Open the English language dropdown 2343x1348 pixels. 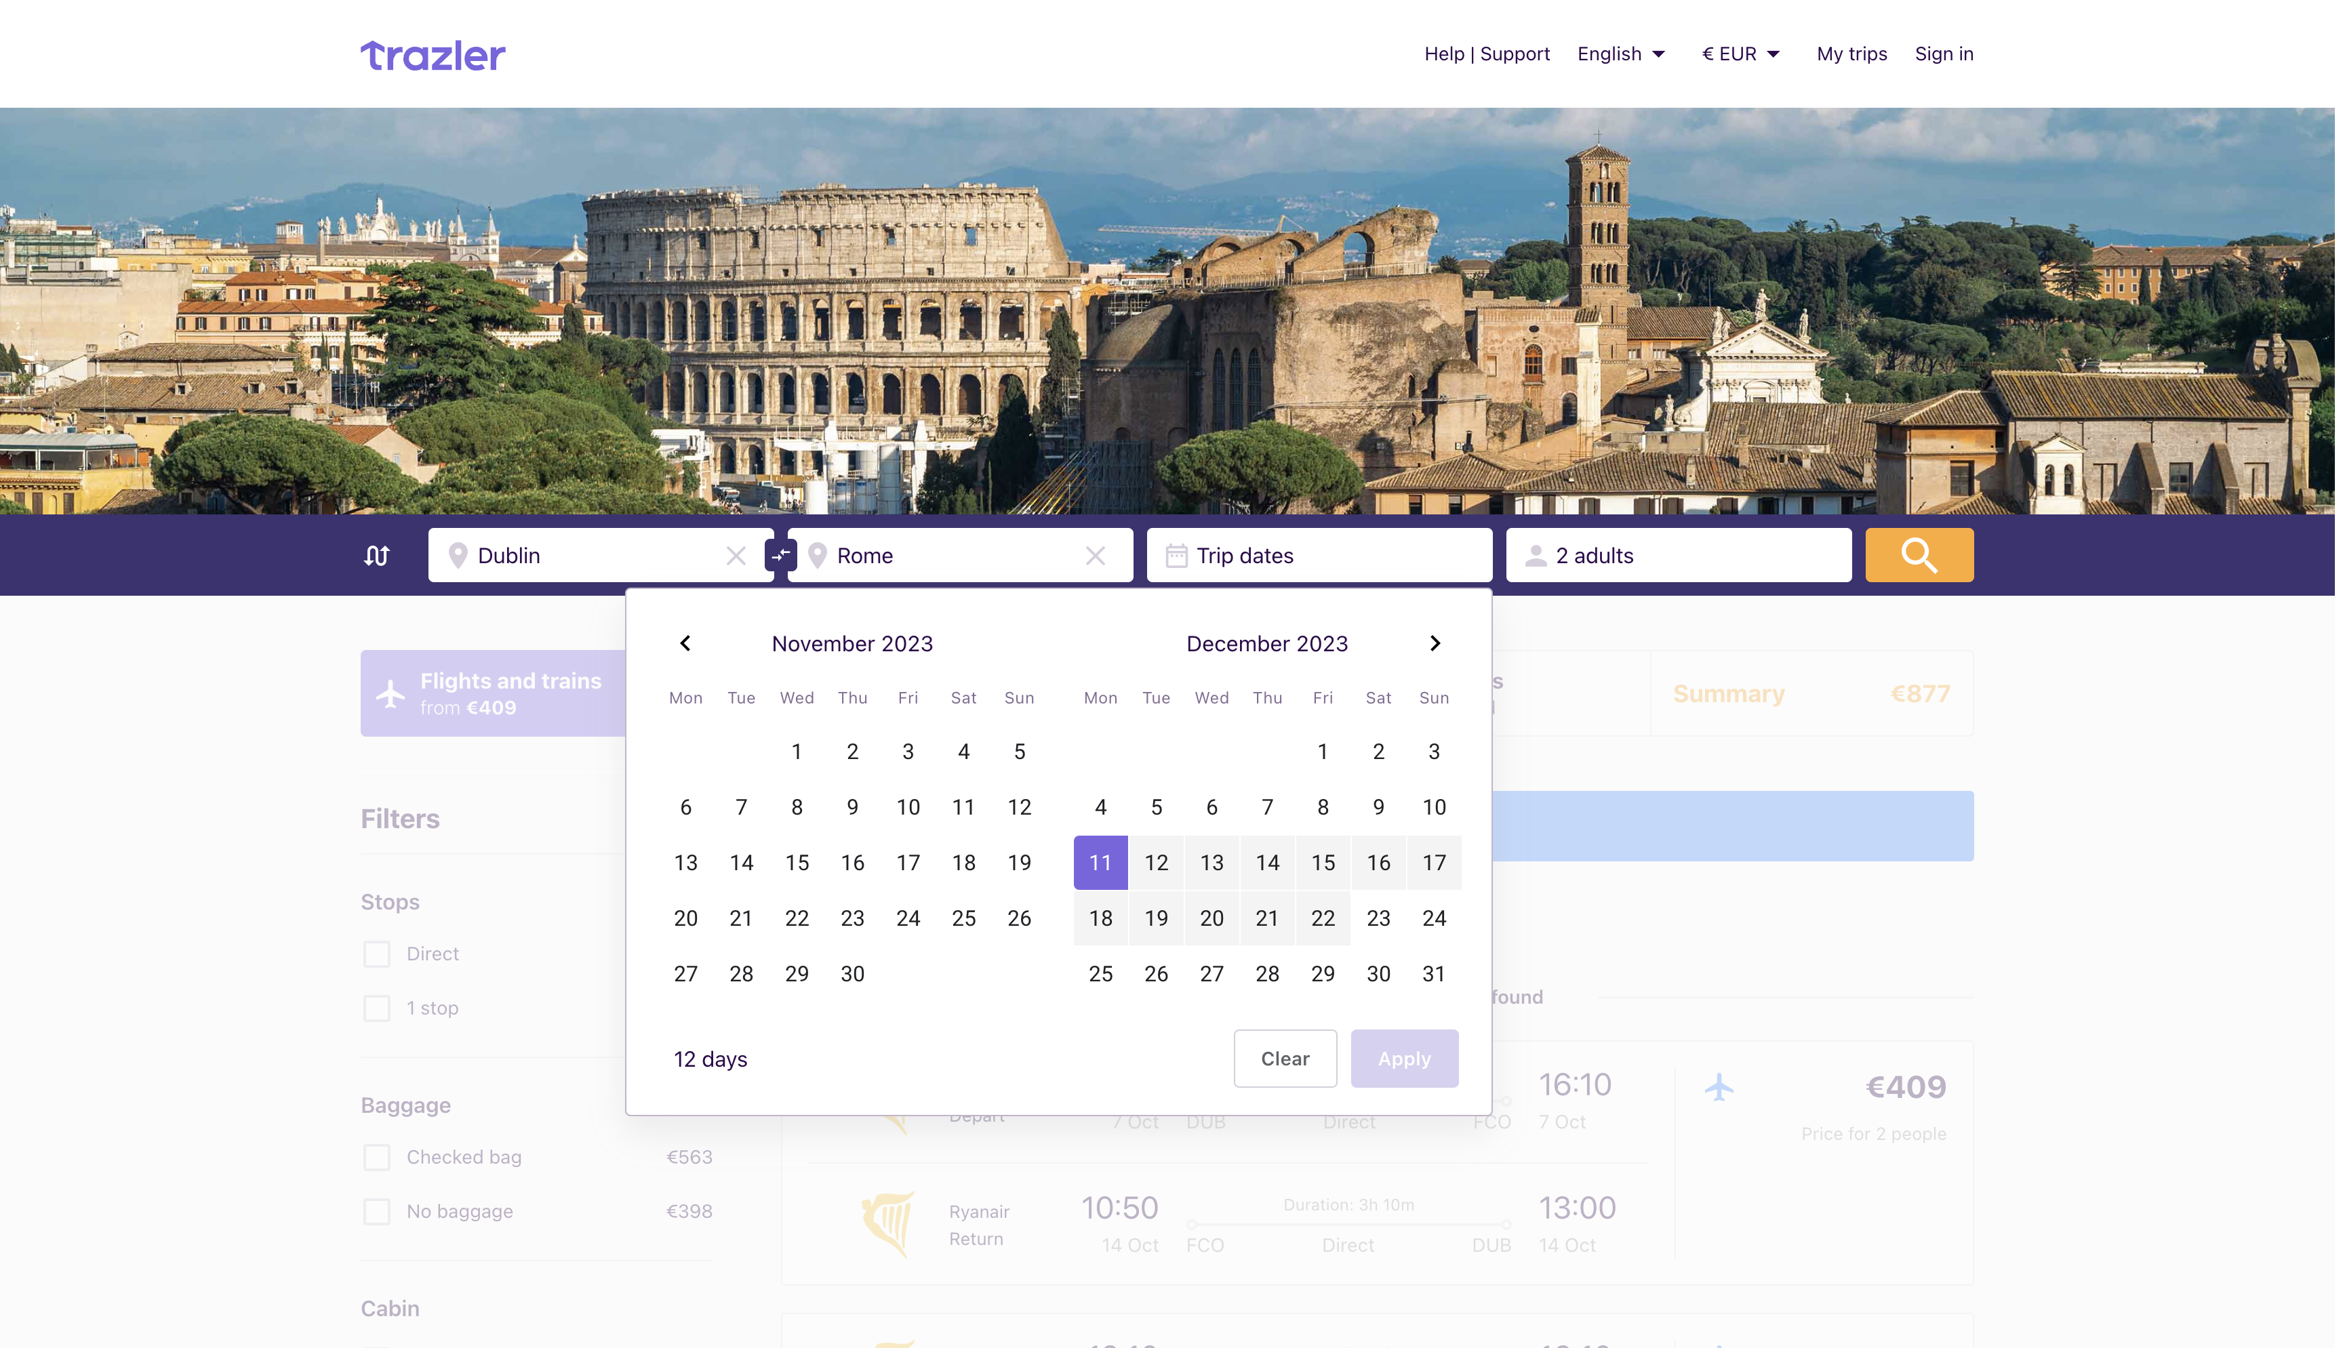click(x=1621, y=54)
